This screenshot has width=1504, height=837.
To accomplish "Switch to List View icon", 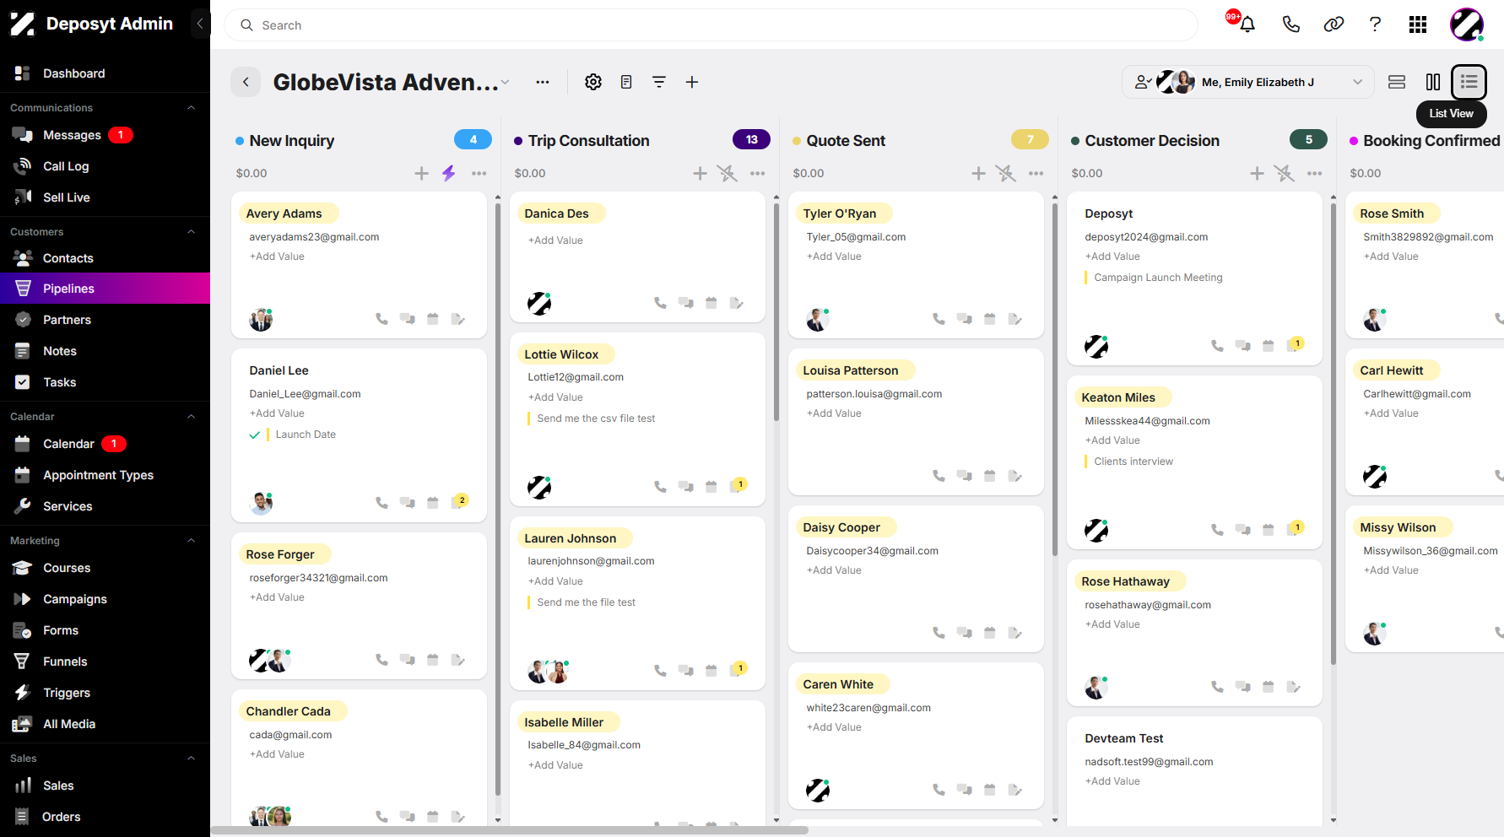I will pyautogui.click(x=1469, y=82).
